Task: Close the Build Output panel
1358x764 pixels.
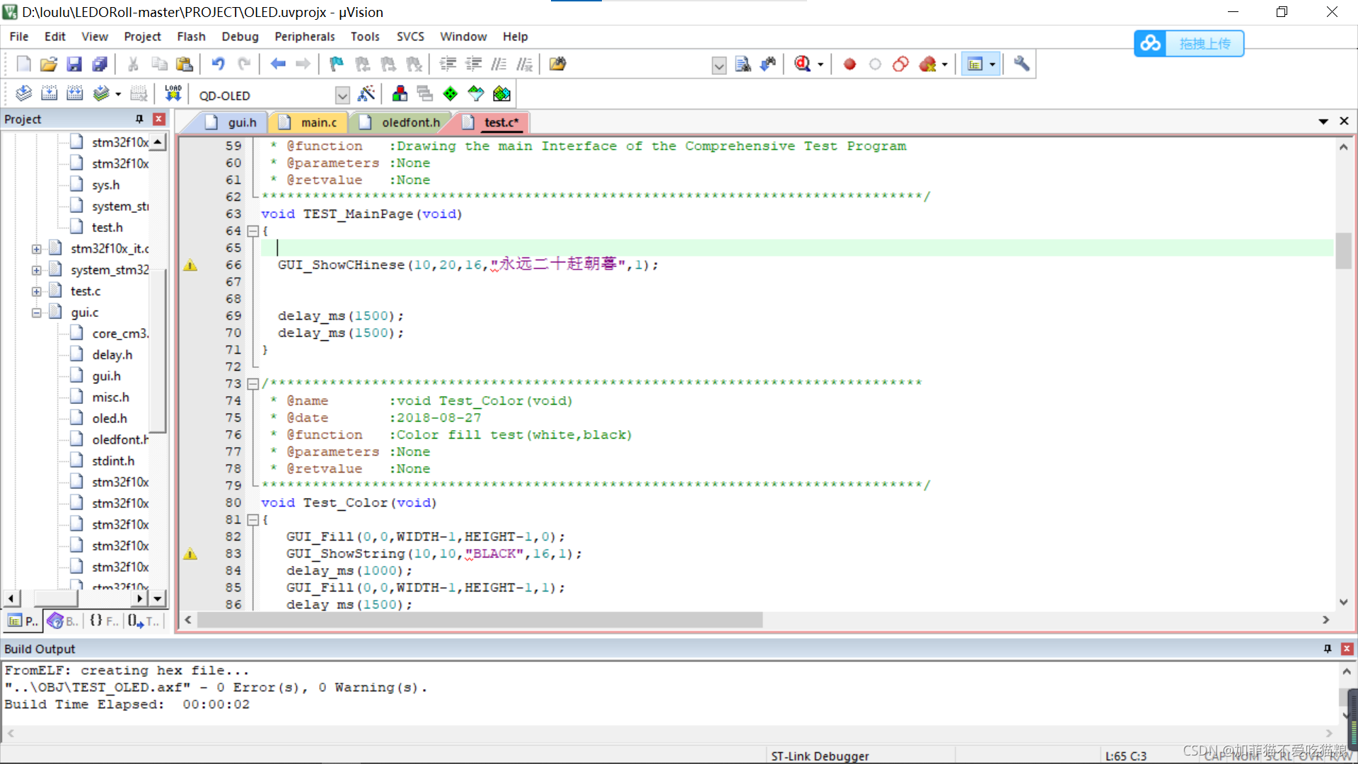Action: click(1347, 649)
